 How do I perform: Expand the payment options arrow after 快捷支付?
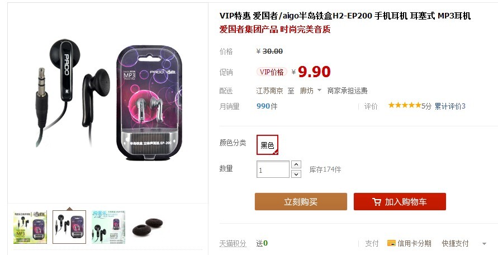pos(484,244)
